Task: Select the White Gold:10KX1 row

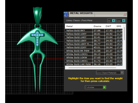Action: (94, 54)
